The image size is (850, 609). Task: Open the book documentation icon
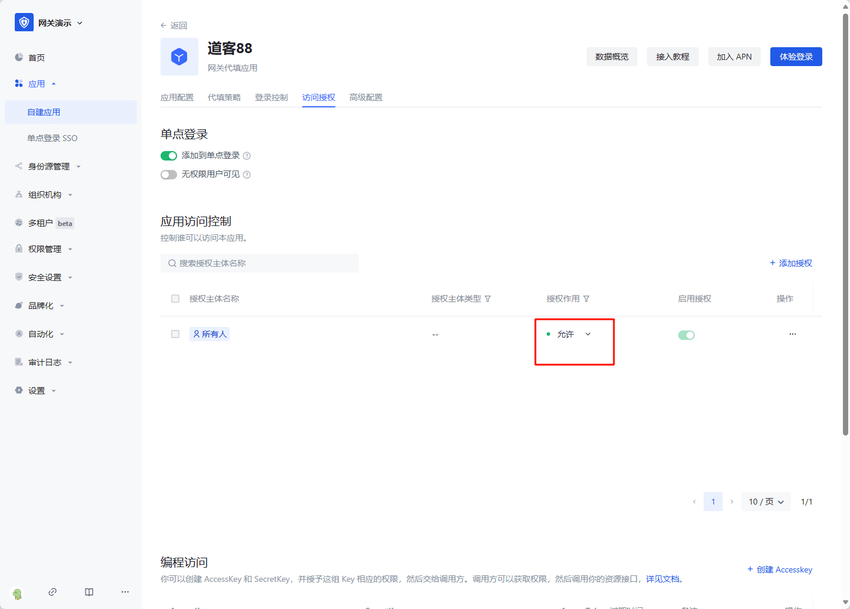click(x=89, y=592)
